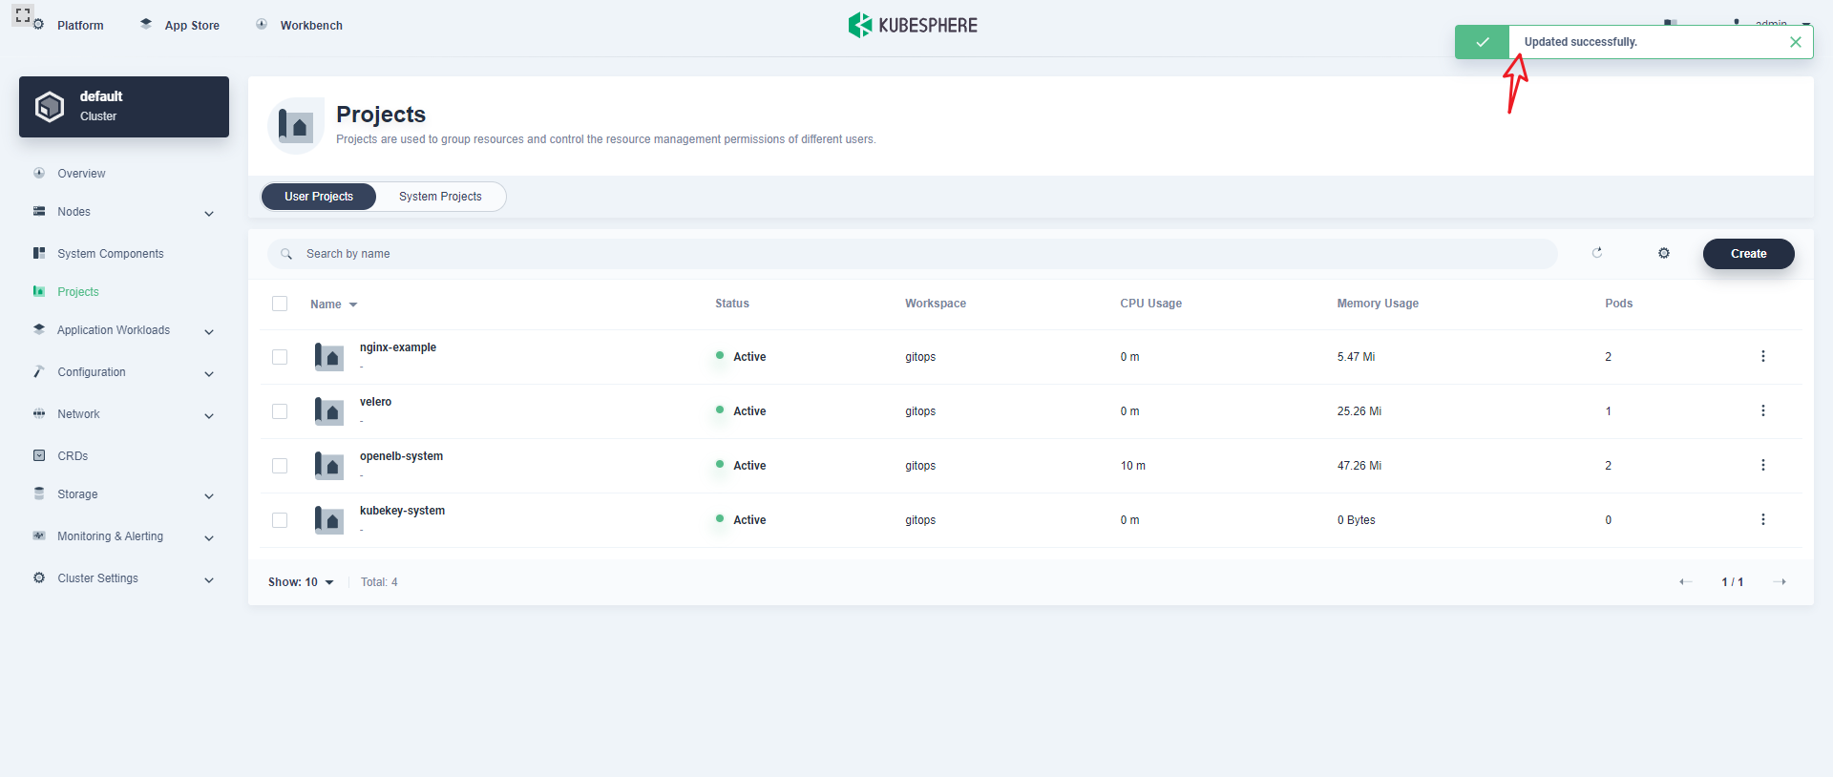Click the Storage sidebar icon
This screenshot has height=777, width=1833.
39,493
